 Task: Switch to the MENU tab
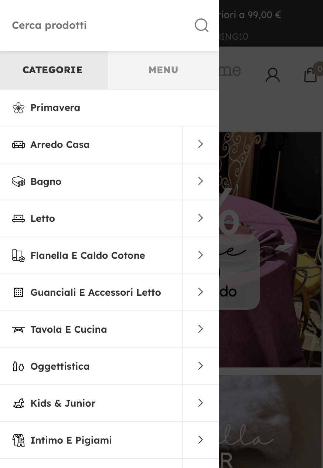click(x=163, y=70)
